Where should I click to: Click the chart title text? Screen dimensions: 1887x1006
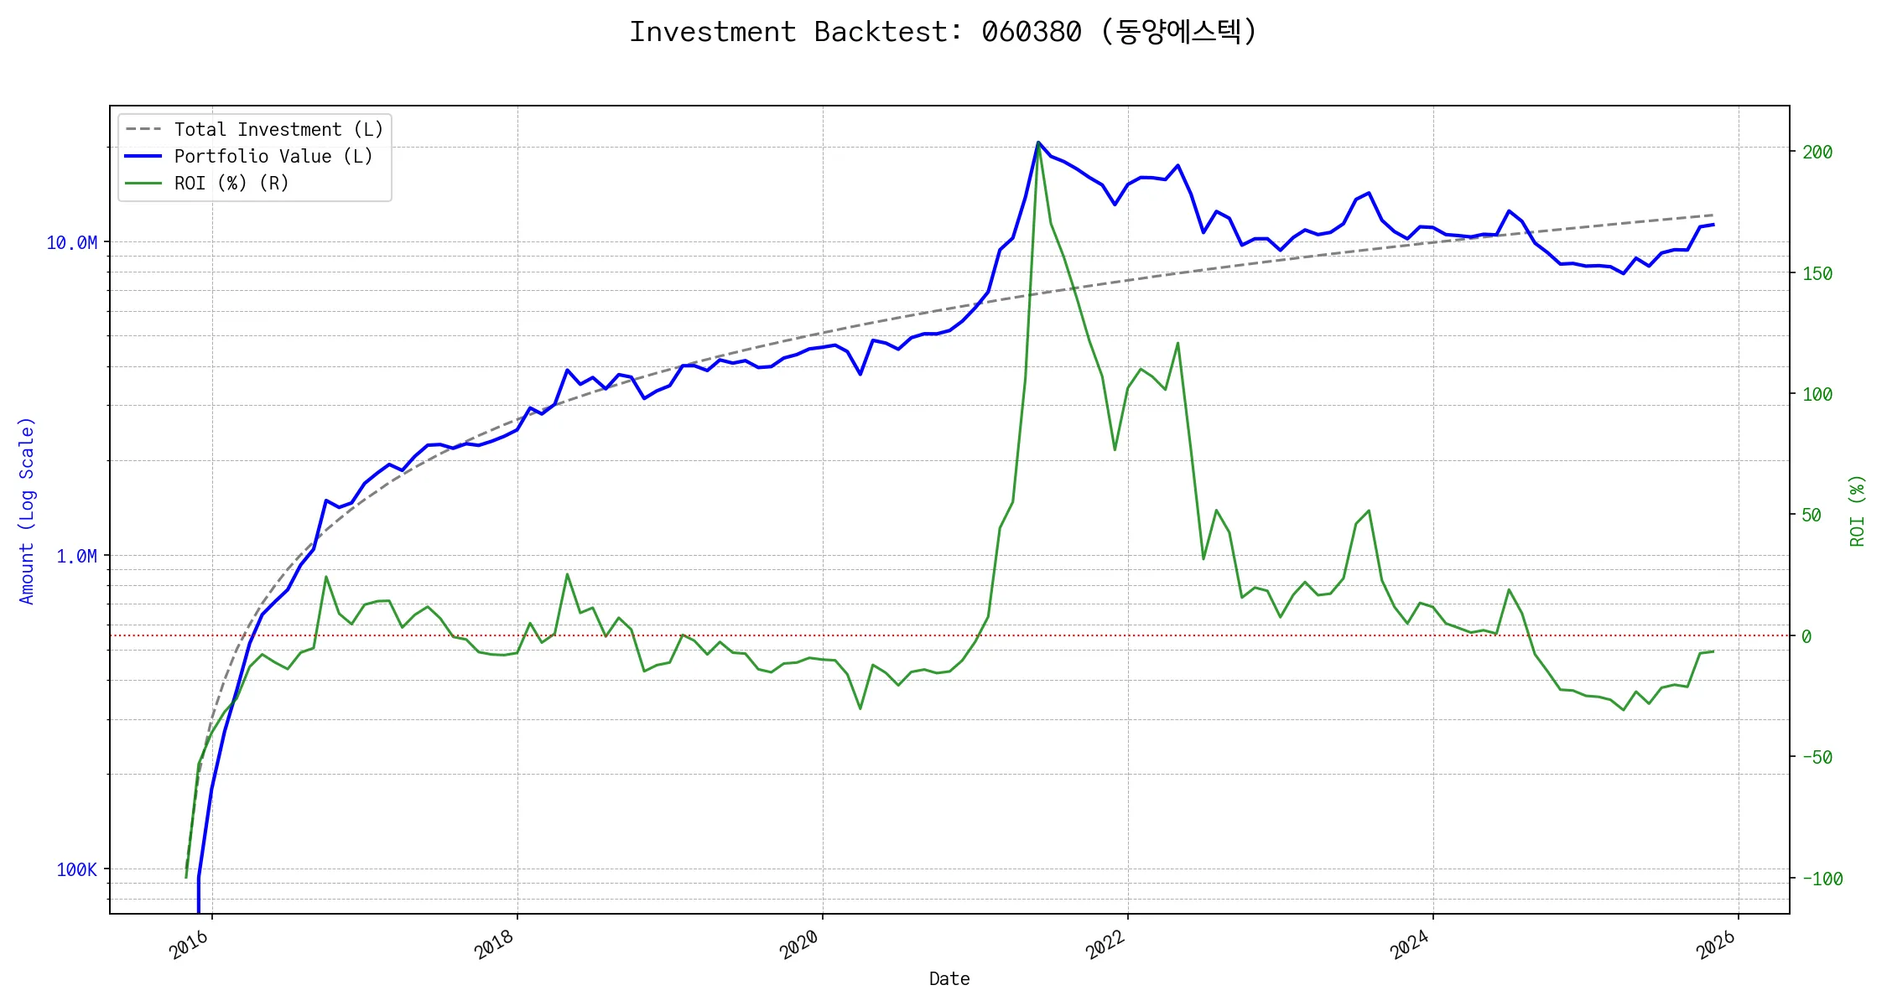943,32
